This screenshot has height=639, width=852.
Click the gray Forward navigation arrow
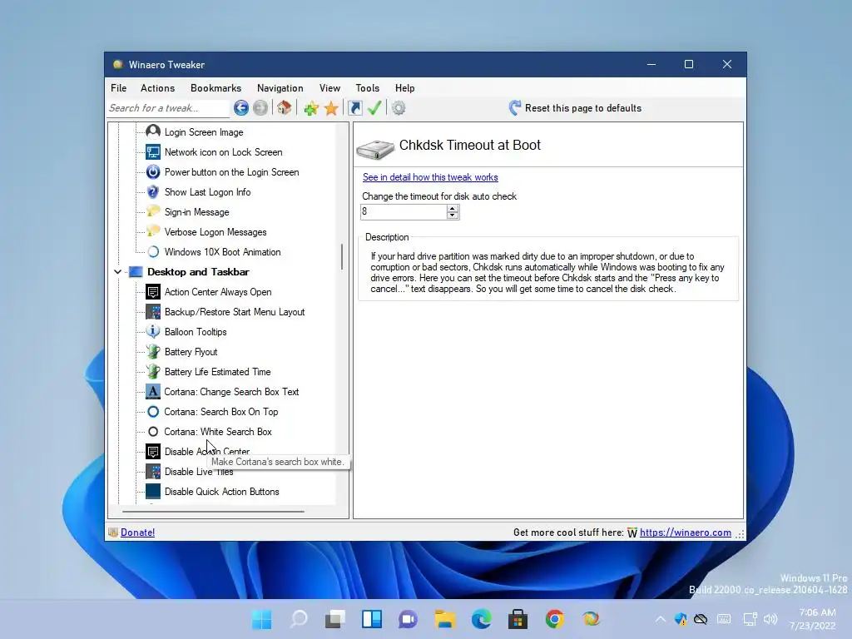260,108
